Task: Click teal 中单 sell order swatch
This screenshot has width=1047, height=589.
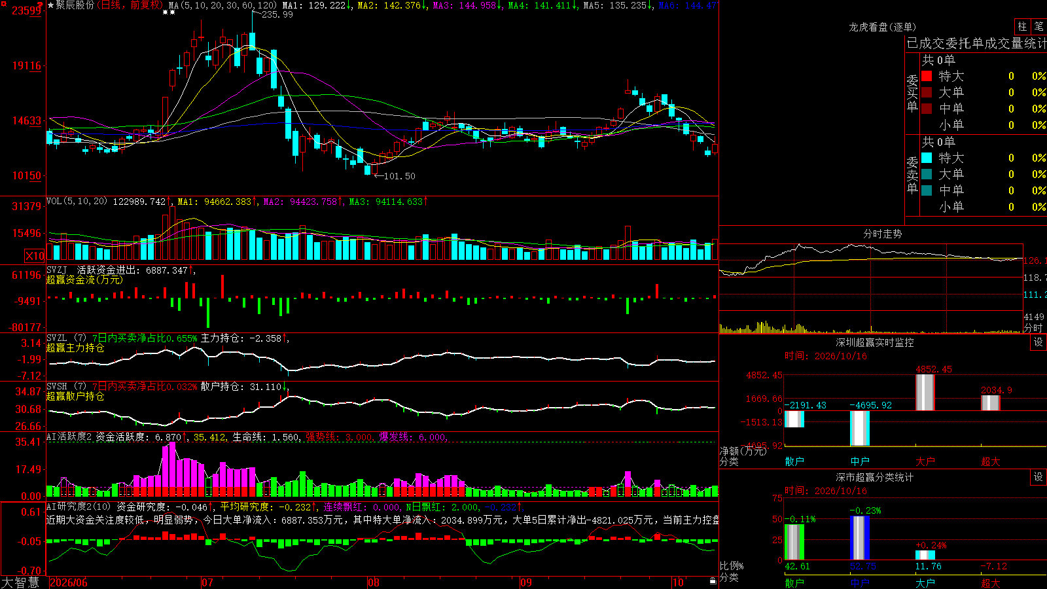Action: (x=927, y=190)
